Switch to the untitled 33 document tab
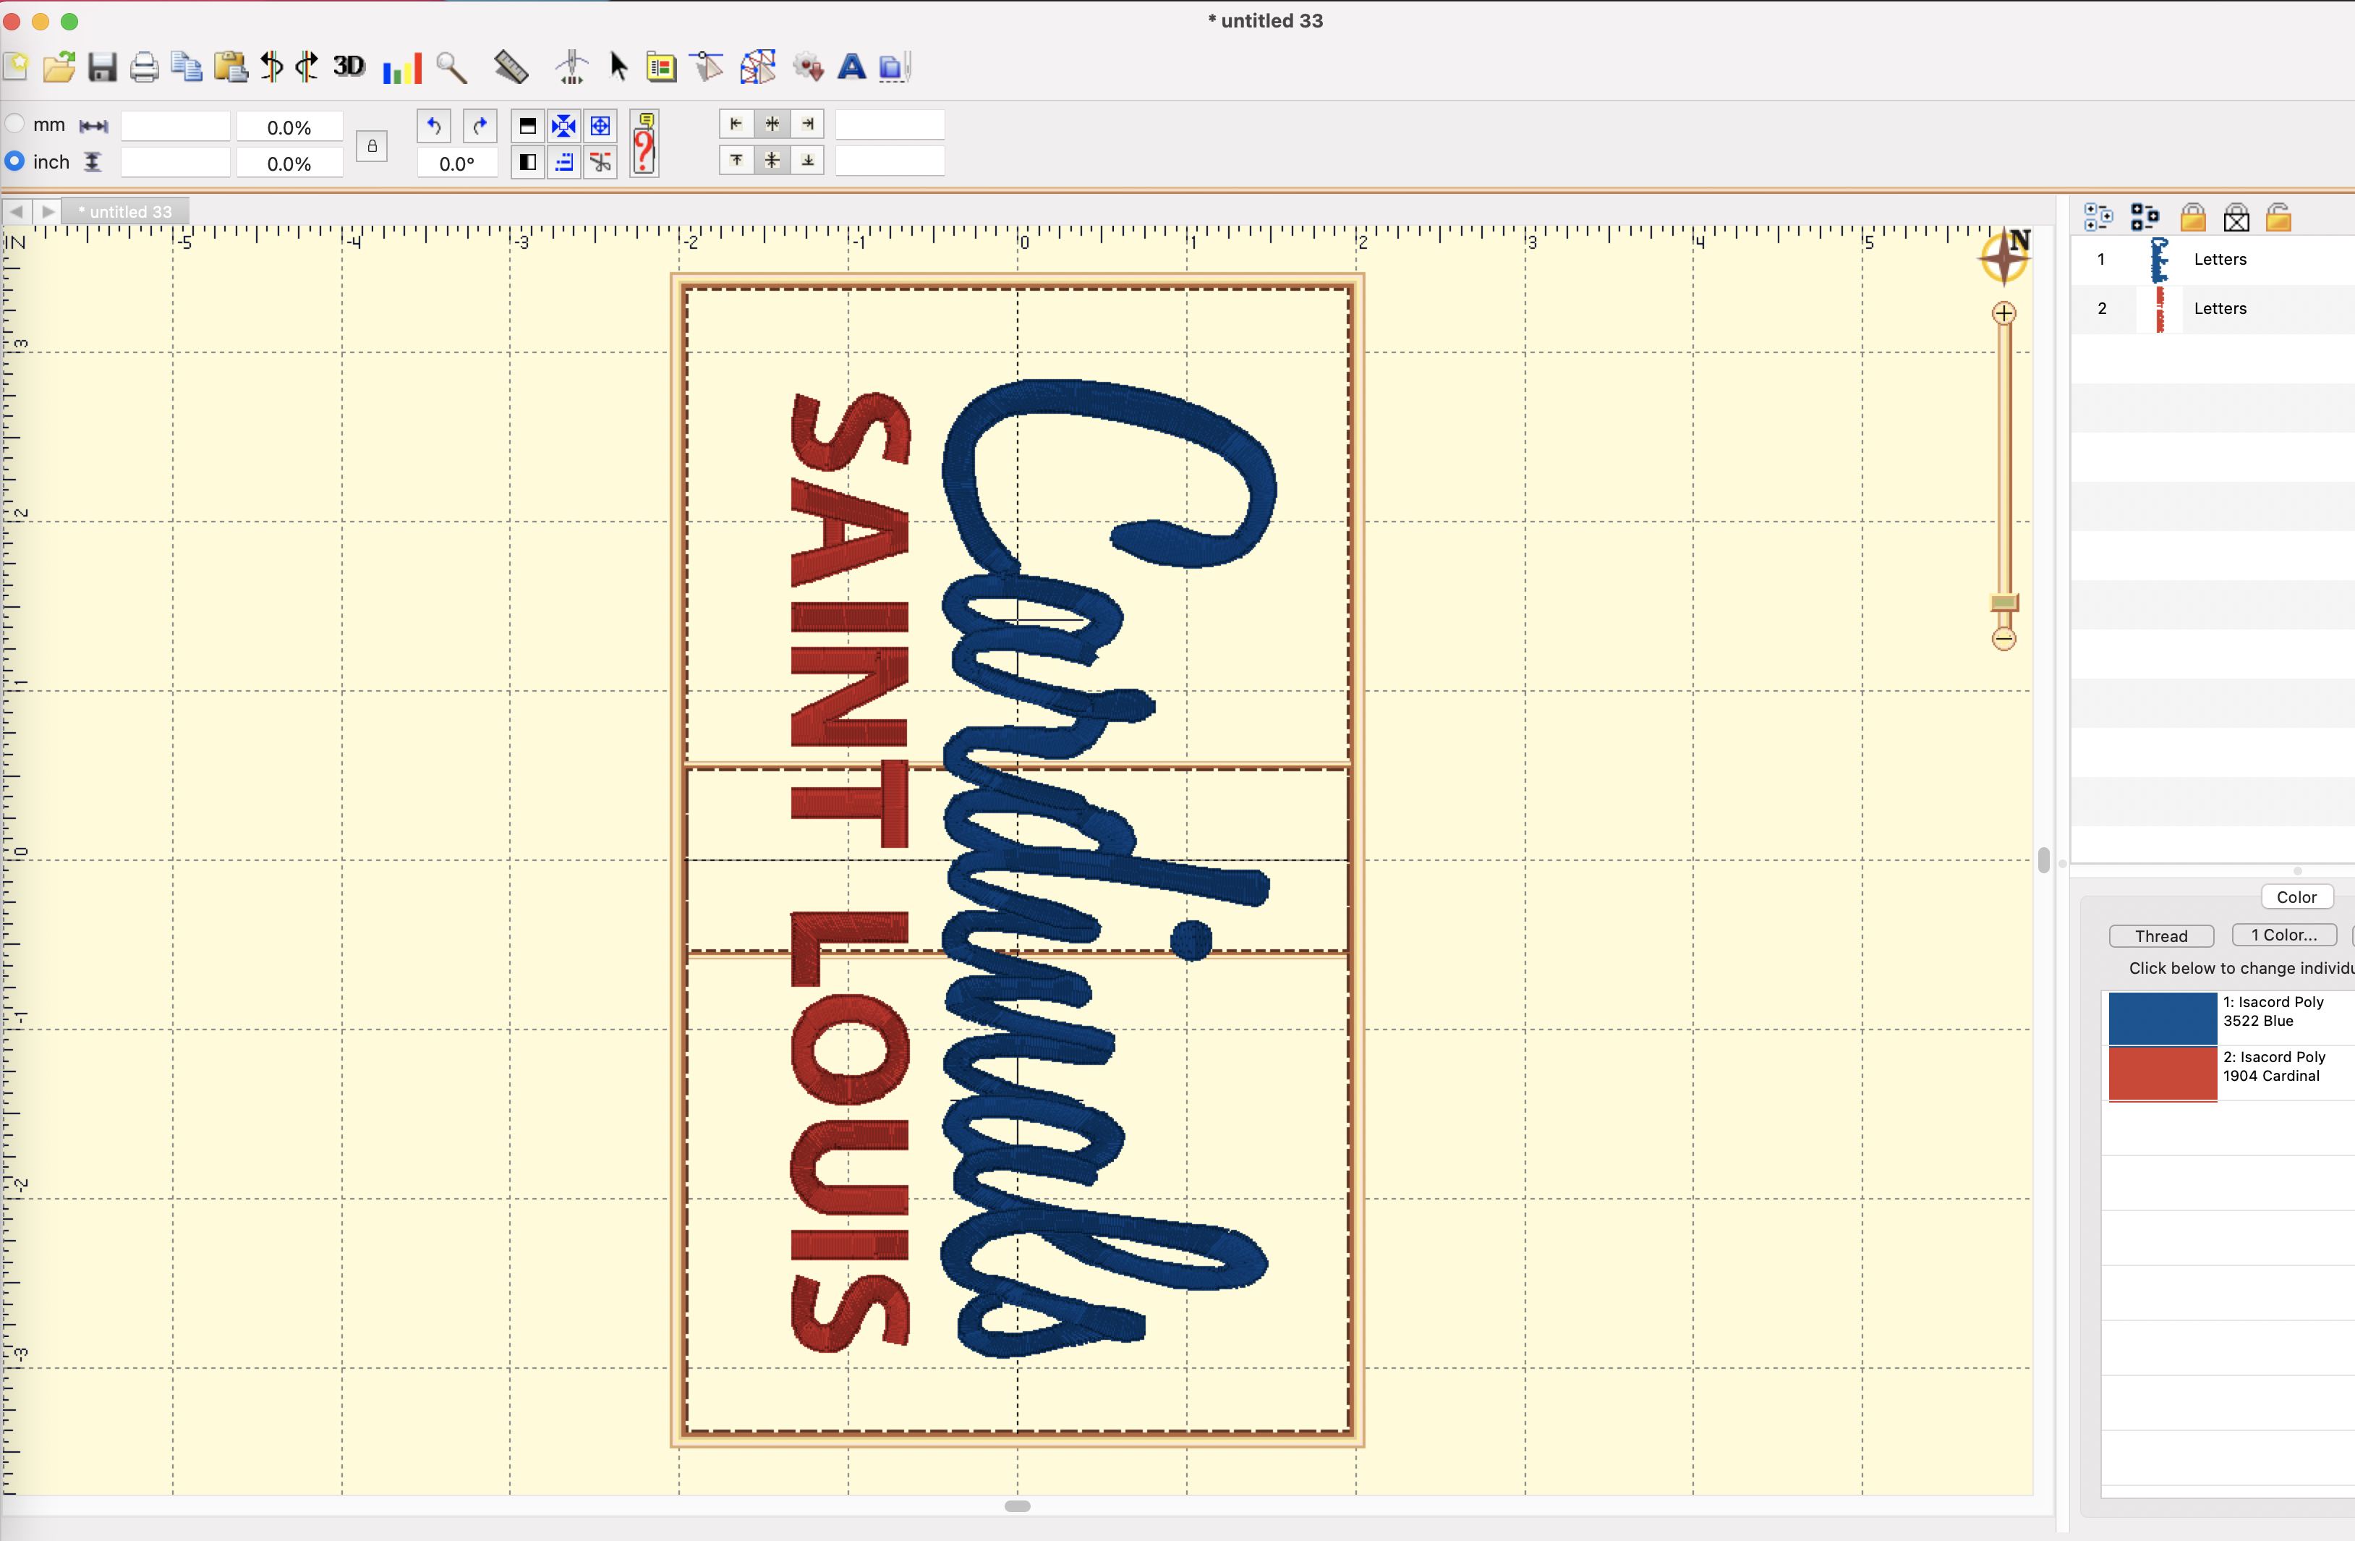The image size is (2355, 1541). coord(124,212)
